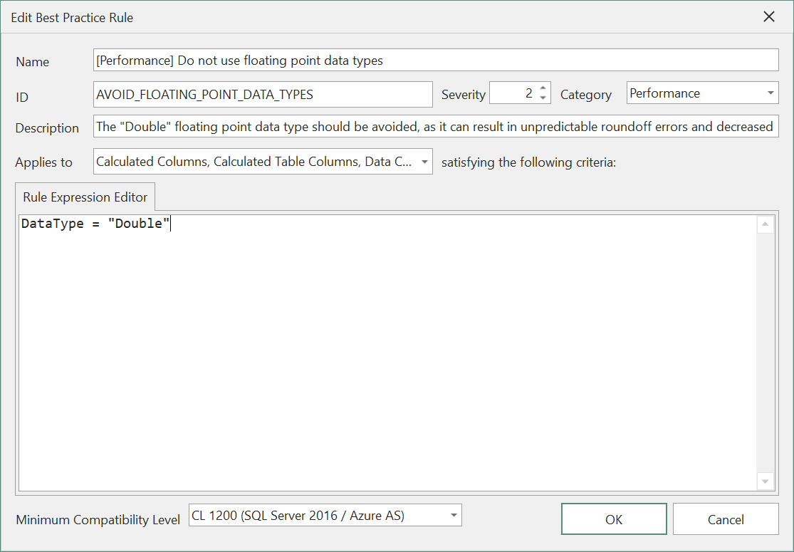
Task: Open the Category dropdown showing Performance
Action: click(770, 93)
